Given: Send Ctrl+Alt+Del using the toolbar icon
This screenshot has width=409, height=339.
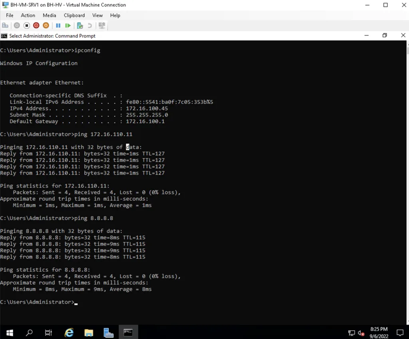Looking at the screenshot, I should (5, 25).
